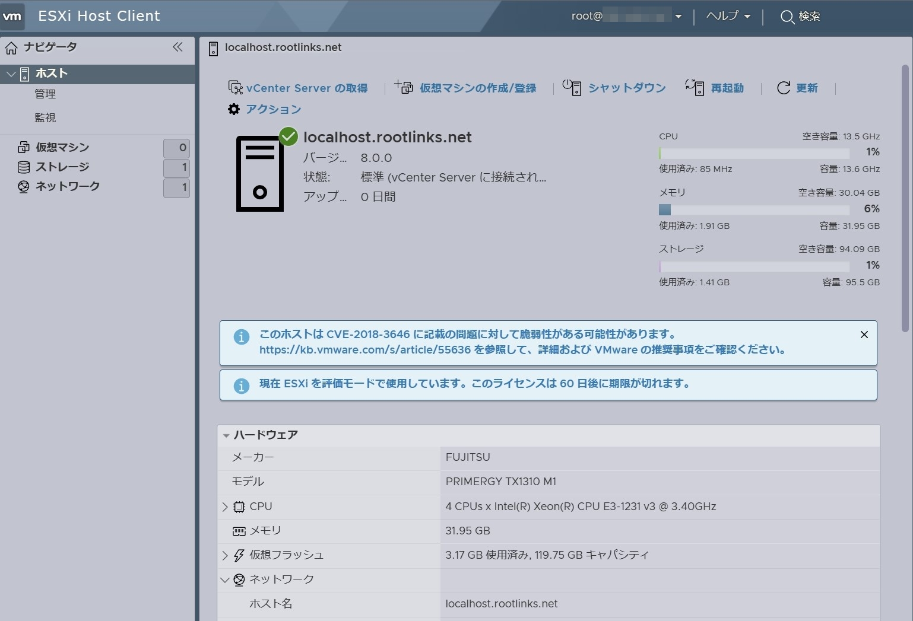
Task: Click the CPU usage progress bar
Action: coord(754,153)
